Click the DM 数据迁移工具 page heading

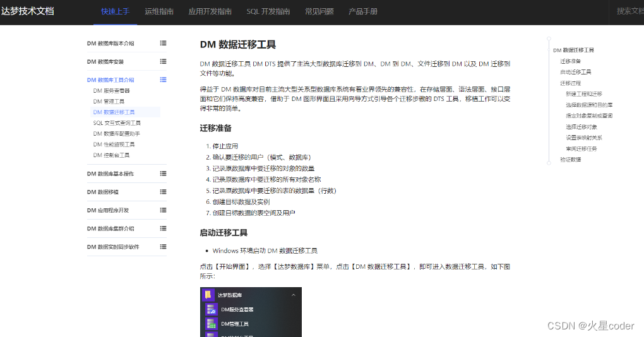[238, 44]
